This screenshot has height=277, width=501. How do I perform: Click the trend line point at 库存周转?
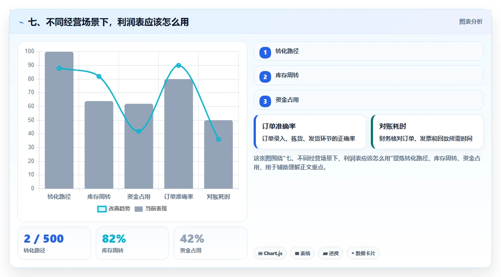tap(99, 76)
